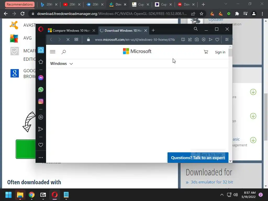This screenshot has width=268, height=201.
Task: Open Instagram in Opera sidebar
Action: tap(41, 101)
